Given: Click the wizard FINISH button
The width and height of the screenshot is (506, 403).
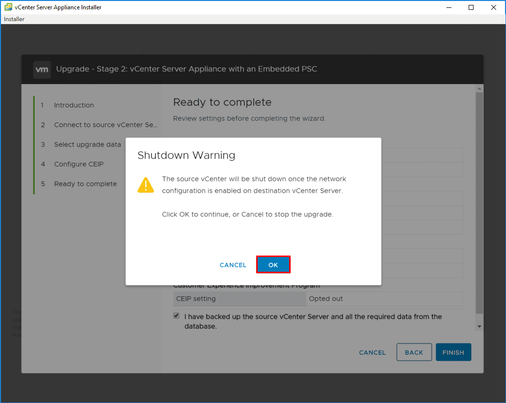Looking at the screenshot, I should coord(453,352).
